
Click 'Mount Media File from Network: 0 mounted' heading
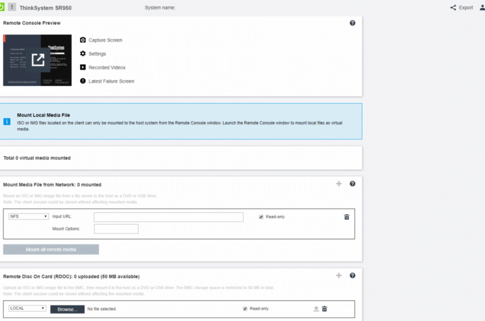pyautogui.click(x=52, y=185)
